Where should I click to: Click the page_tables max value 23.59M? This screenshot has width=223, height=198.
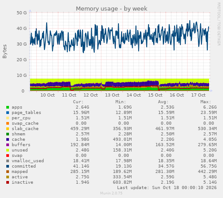209,113
